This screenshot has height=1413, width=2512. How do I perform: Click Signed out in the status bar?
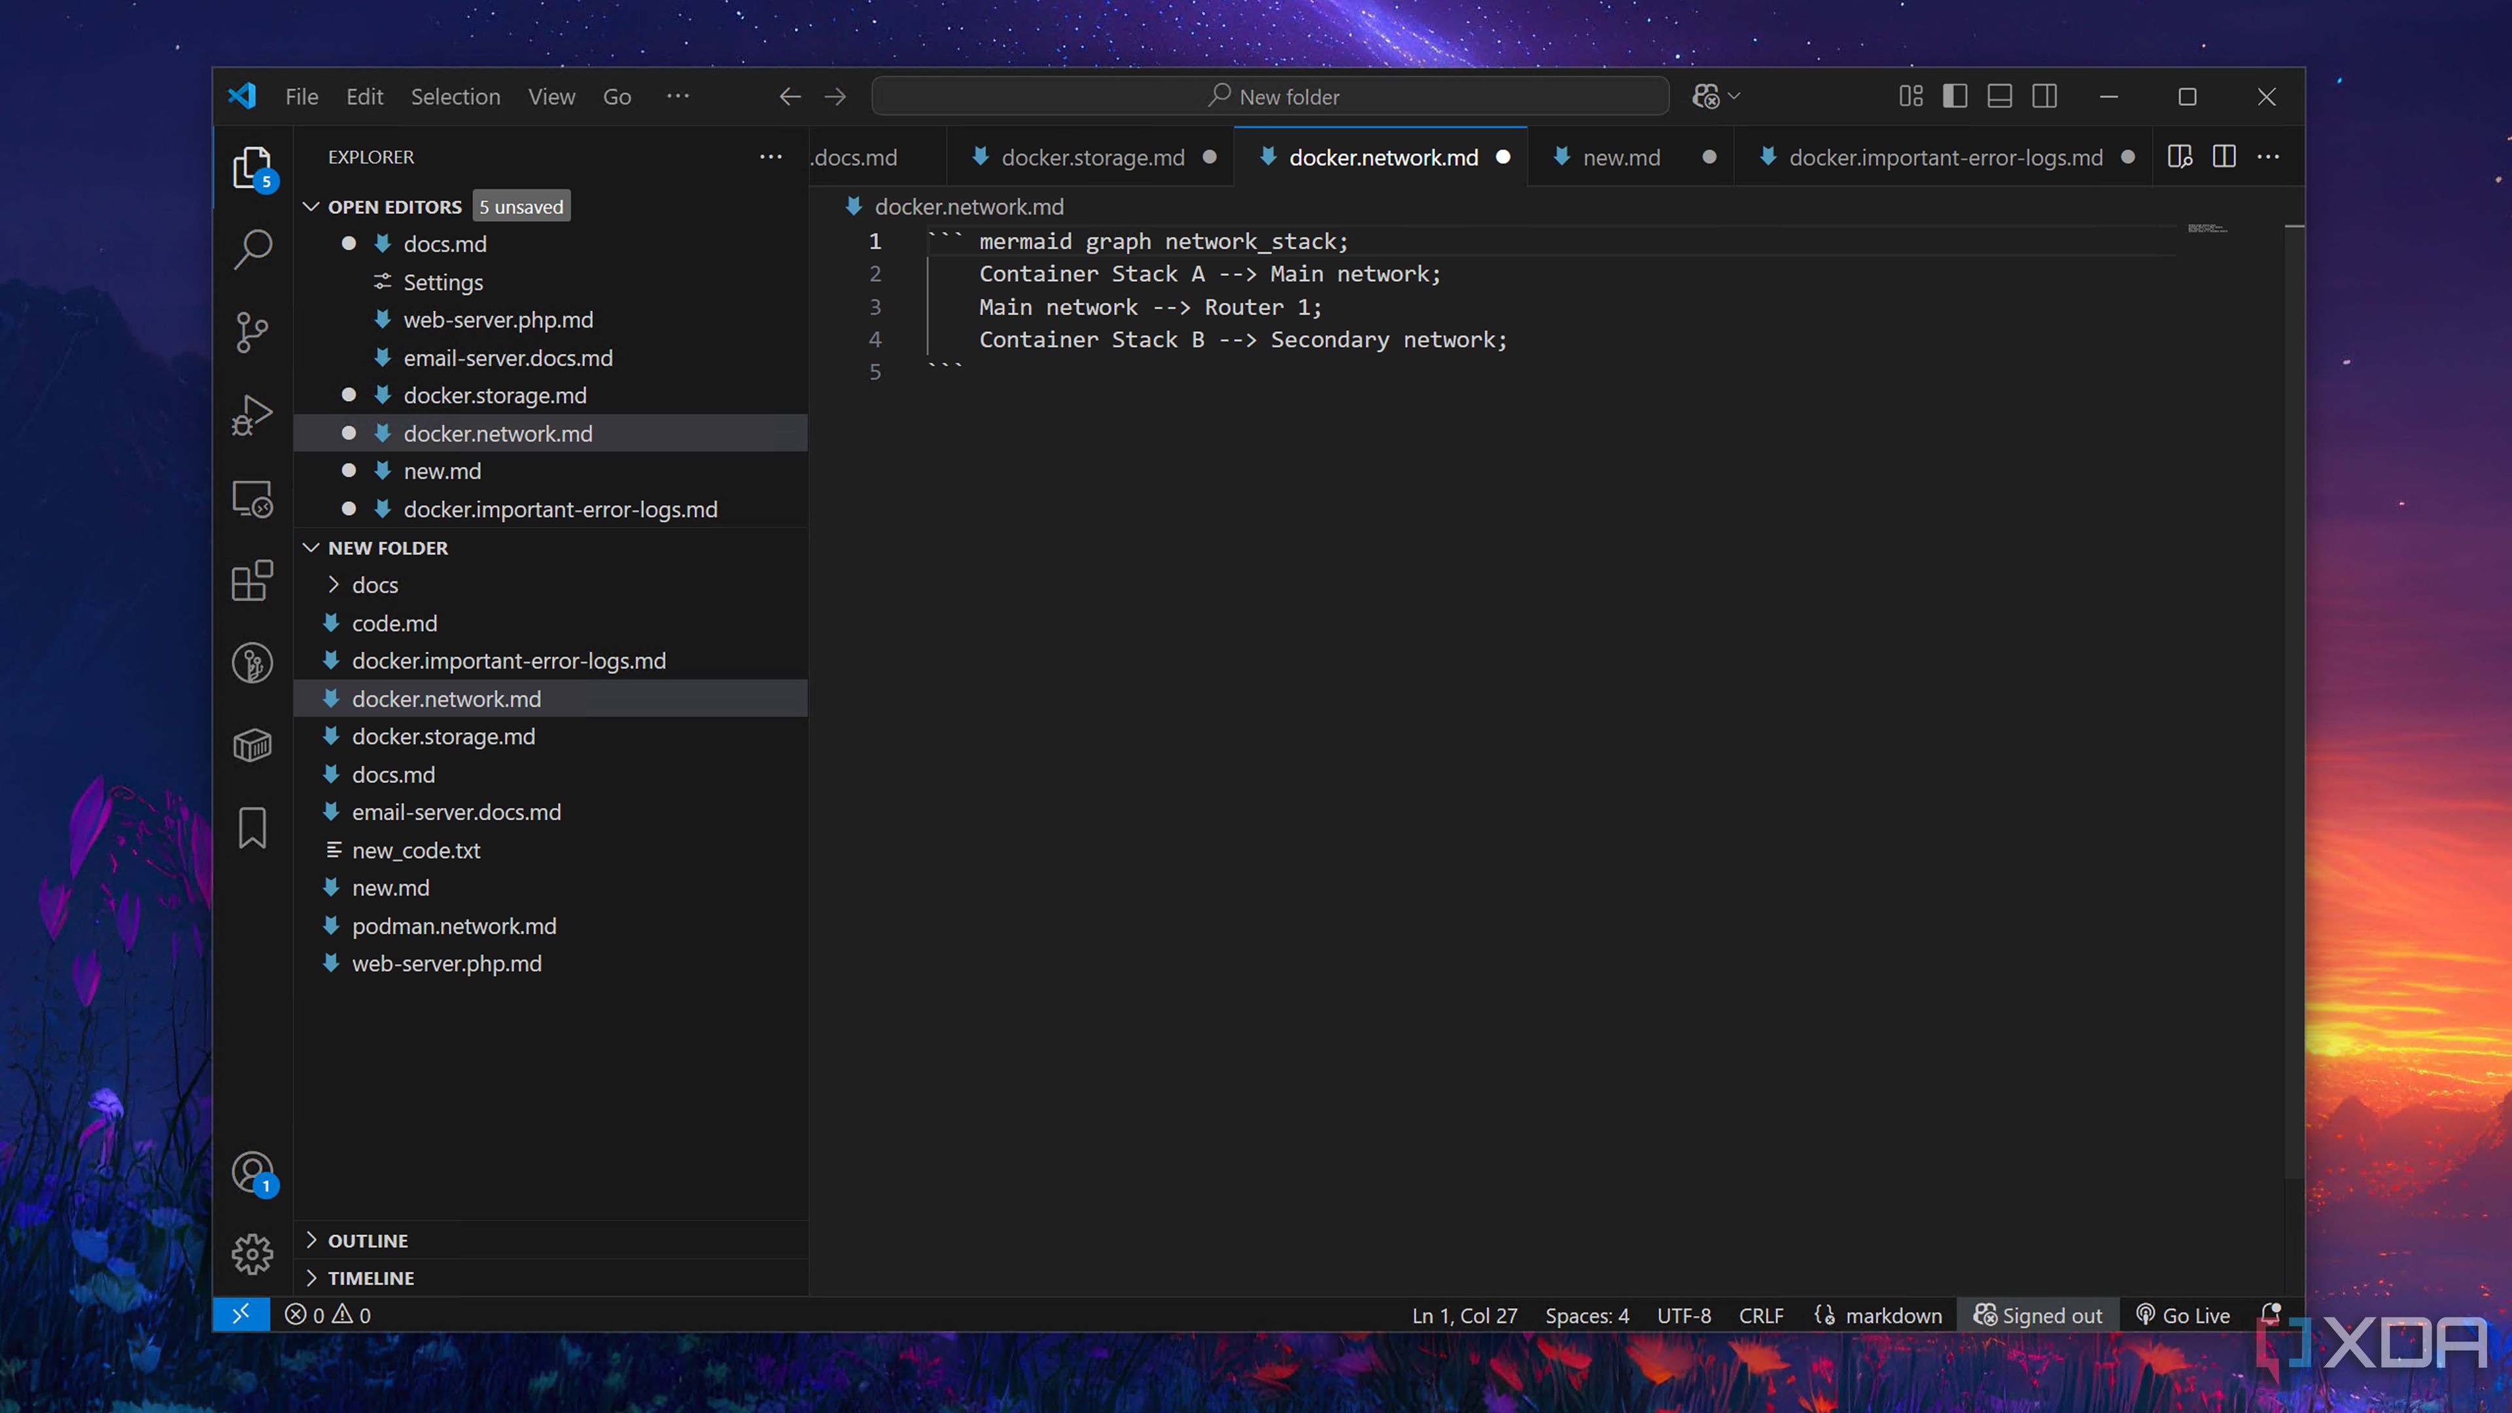(x=2038, y=1316)
